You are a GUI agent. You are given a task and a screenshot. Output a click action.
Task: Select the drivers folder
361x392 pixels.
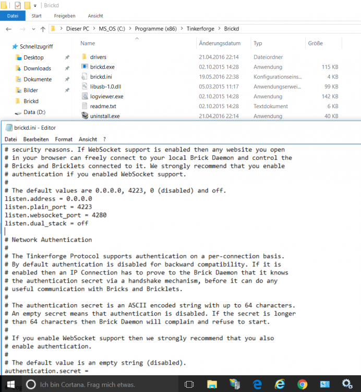[x=98, y=57]
